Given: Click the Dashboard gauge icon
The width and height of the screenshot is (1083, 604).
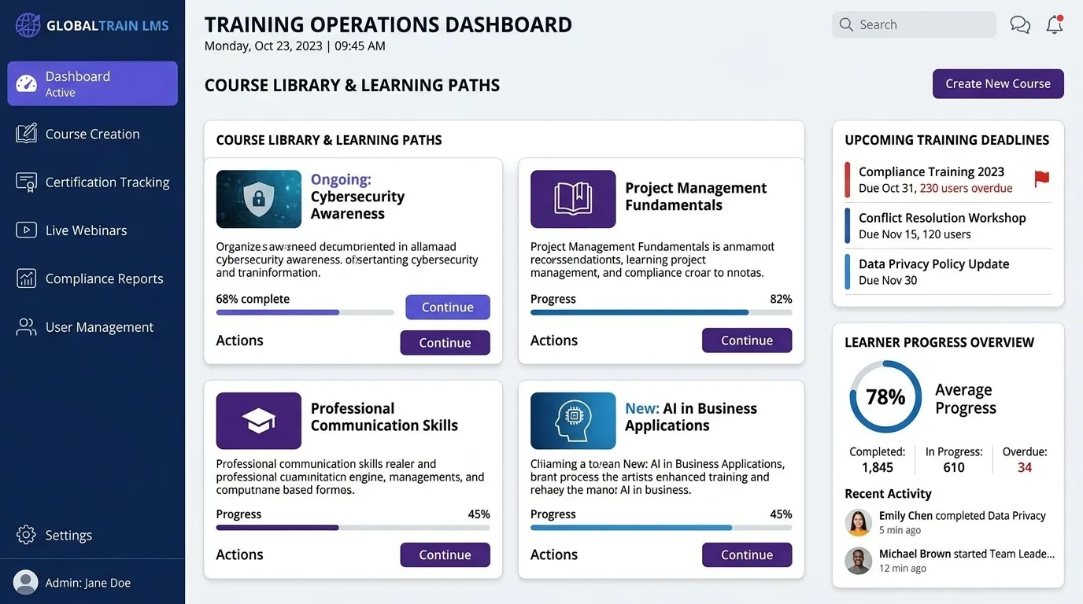Looking at the screenshot, I should point(26,84).
